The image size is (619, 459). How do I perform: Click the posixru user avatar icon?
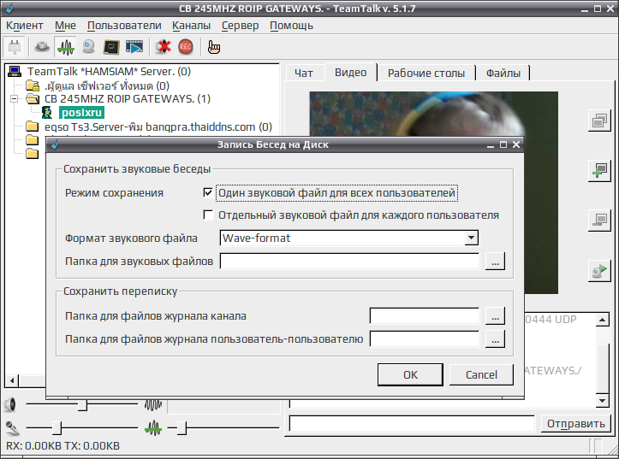point(47,113)
